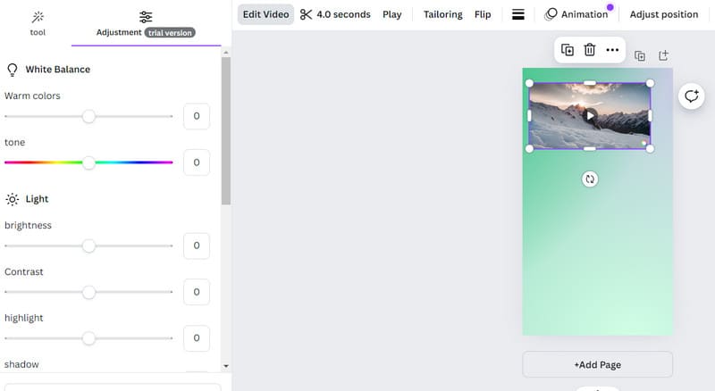Open the Animation panel

point(576,14)
